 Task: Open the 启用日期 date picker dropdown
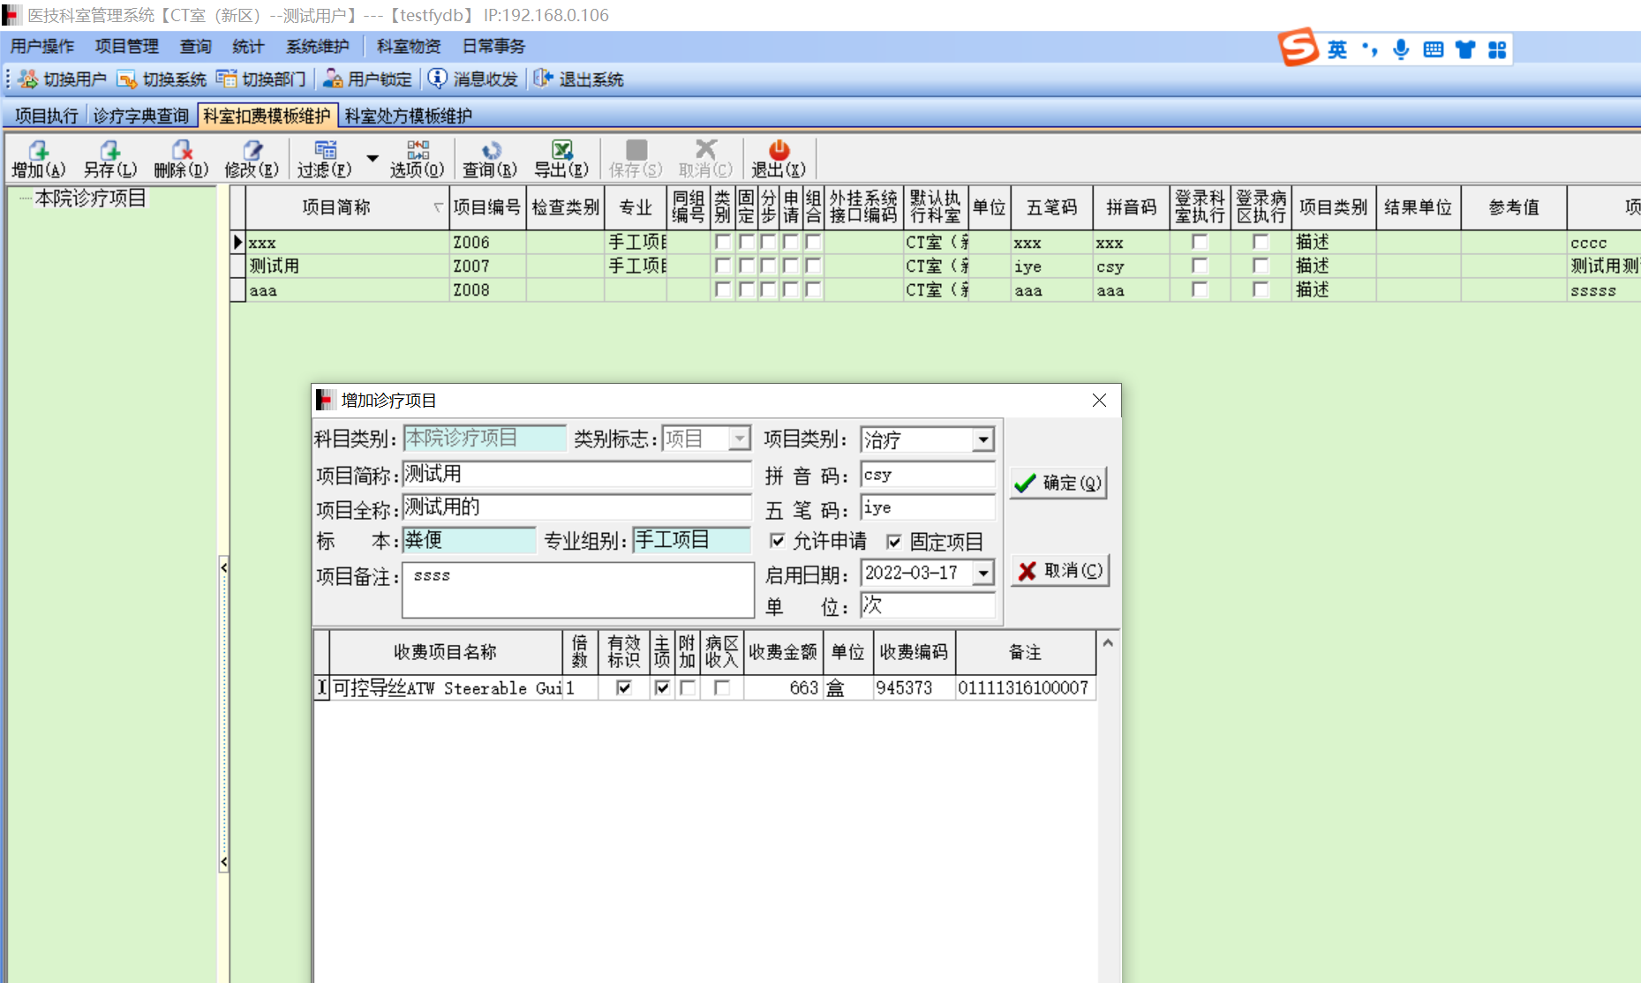[983, 573]
